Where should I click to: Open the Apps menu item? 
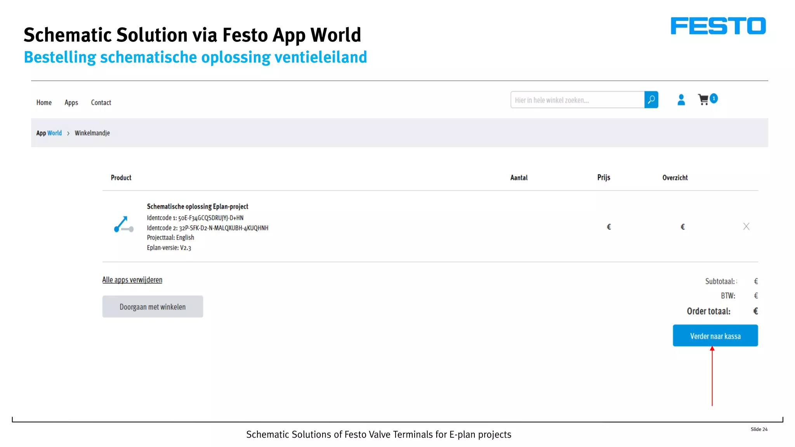click(71, 102)
